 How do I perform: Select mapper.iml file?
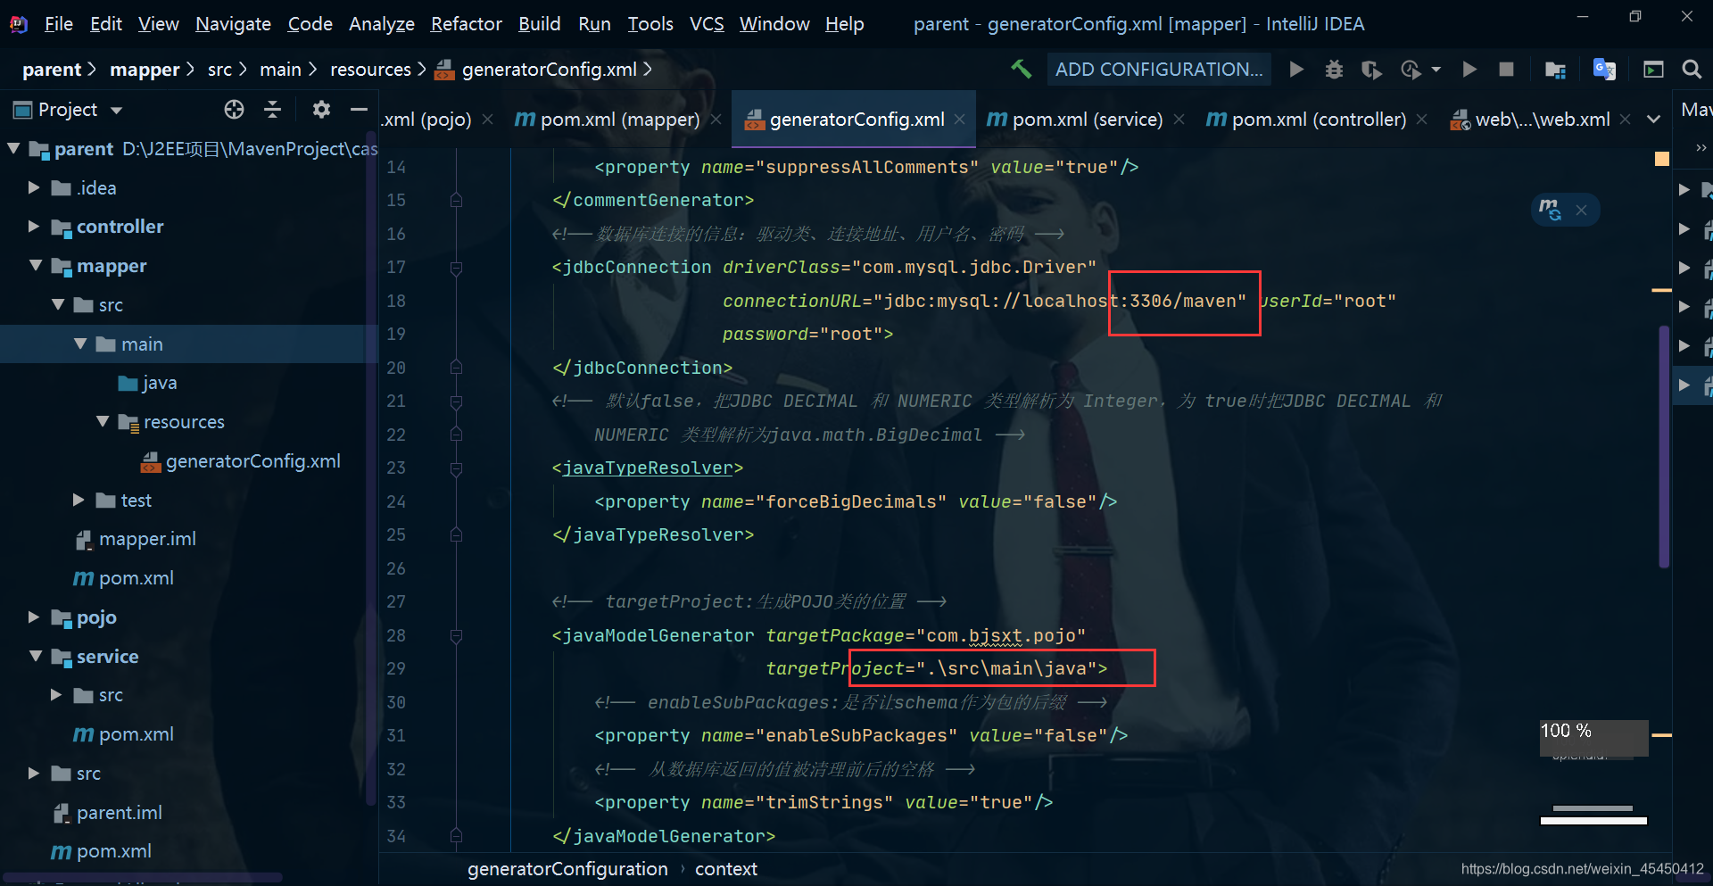tap(136, 539)
